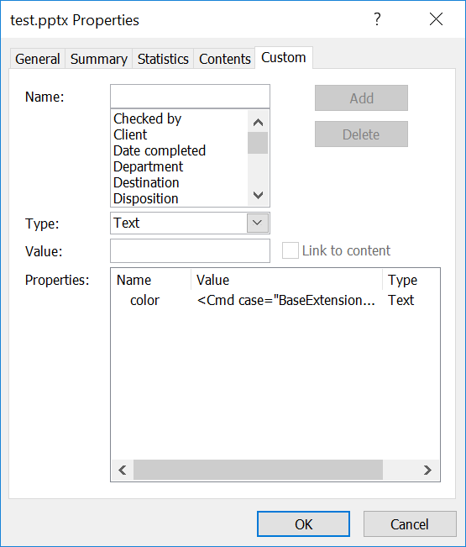
Task: Choose 'Checked by' from the name list
Action: [x=147, y=118]
